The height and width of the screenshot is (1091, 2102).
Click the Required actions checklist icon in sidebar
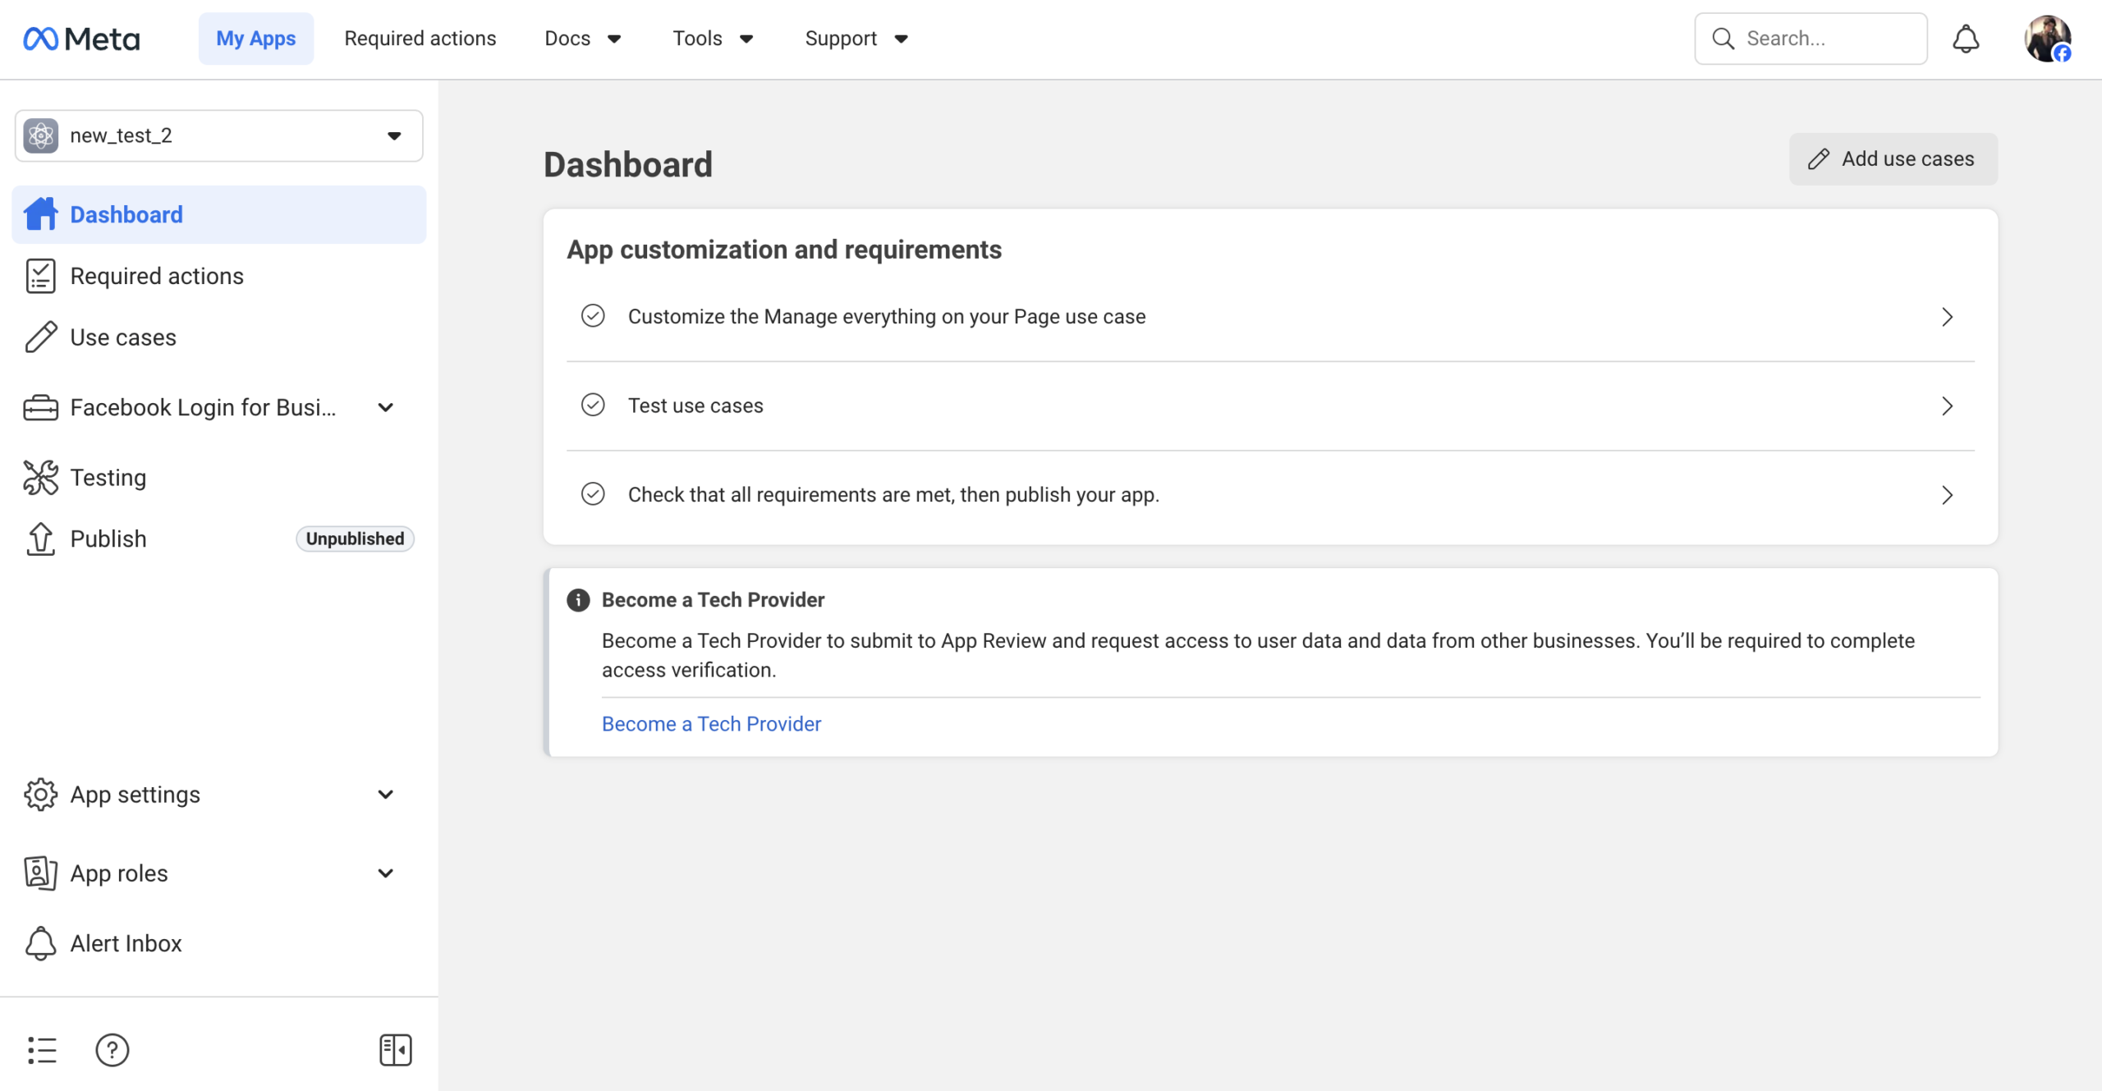tap(40, 276)
